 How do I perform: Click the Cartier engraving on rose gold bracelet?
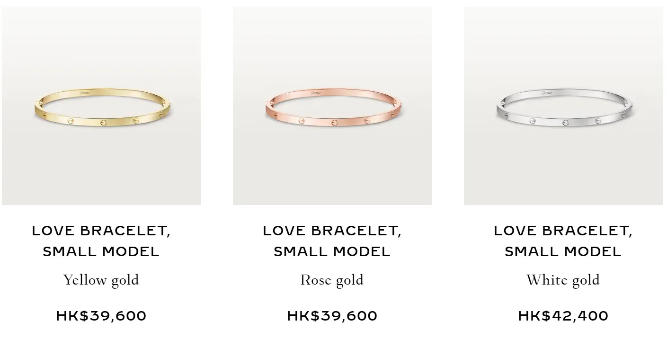(315, 93)
